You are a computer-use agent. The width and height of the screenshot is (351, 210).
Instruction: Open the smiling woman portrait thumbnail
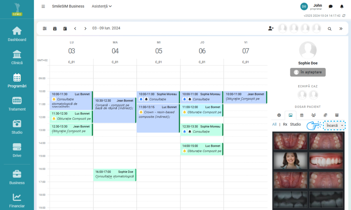pos(290,160)
